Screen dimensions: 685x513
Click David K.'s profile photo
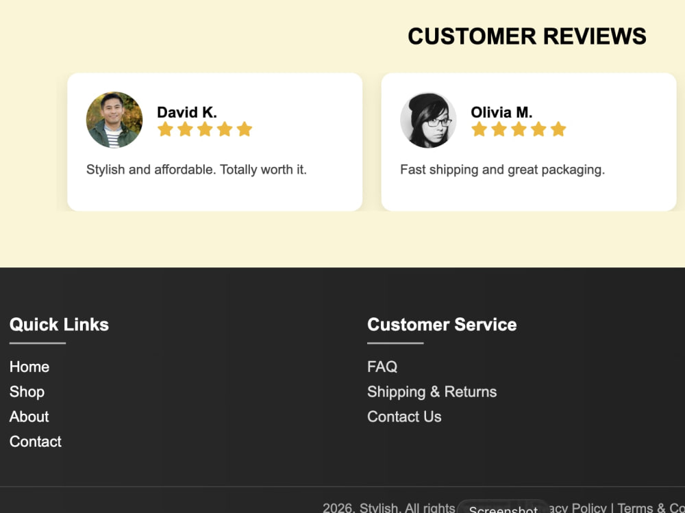pos(114,120)
